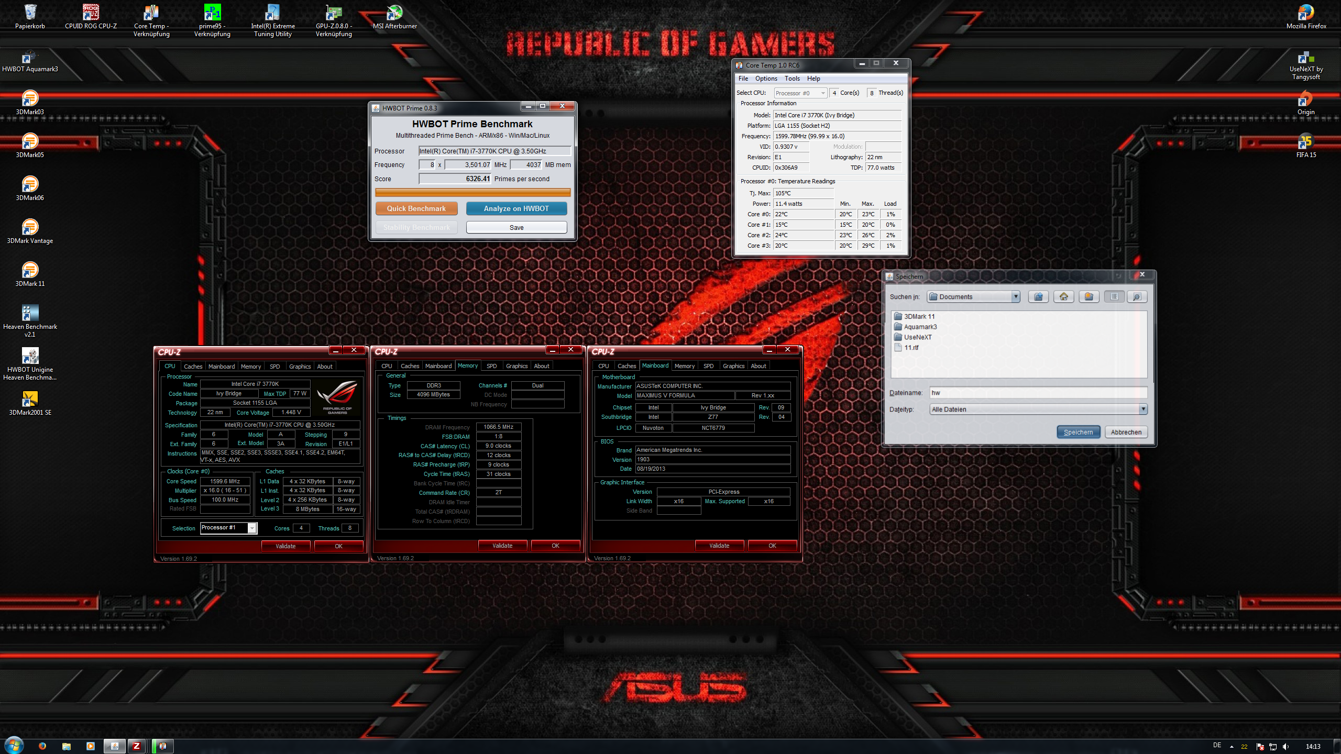Image resolution: width=1341 pixels, height=754 pixels.
Task: Go up one folder level in Speichern dialog
Action: [x=1038, y=297]
